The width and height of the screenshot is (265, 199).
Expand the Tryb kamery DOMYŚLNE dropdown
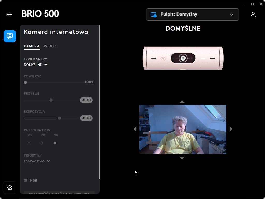click(x=36, y=65)
